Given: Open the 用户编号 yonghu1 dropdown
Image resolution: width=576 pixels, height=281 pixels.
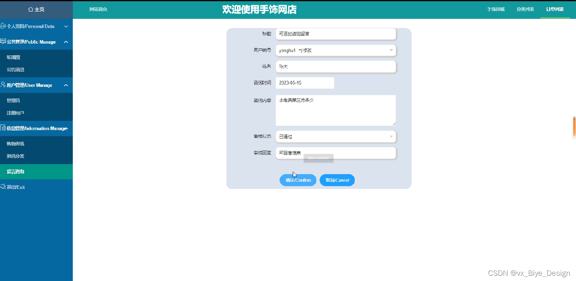Looking at the screenshot, I should click(x=336, y=50).
